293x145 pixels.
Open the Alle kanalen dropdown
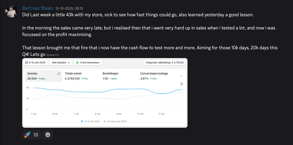(x=61, y=63)
